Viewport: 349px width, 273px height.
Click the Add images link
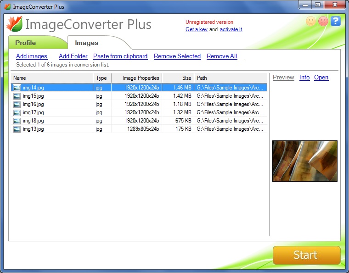32,56
